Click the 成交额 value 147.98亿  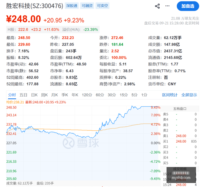[x=172, y=44]
